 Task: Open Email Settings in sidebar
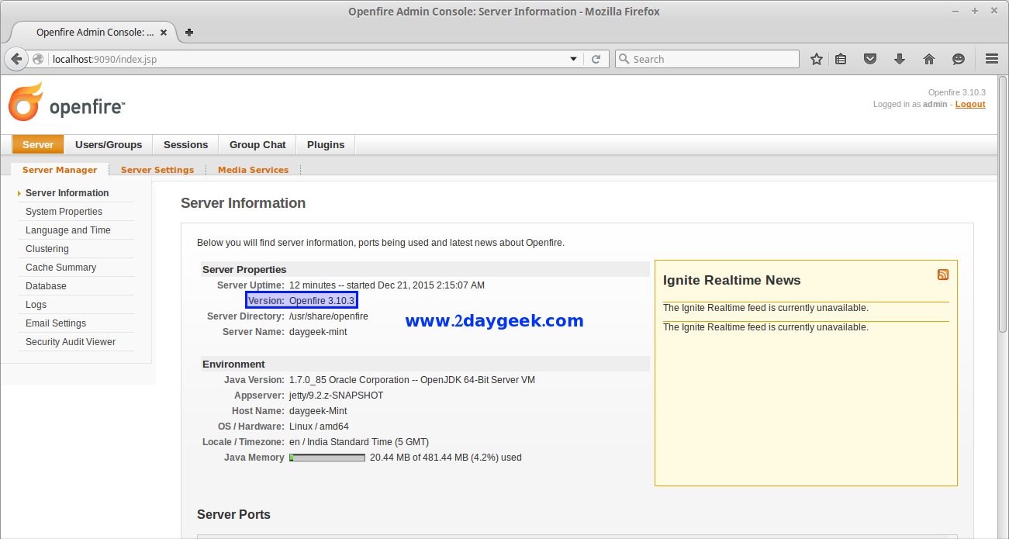pyautogui.click(x=56, y=323)
